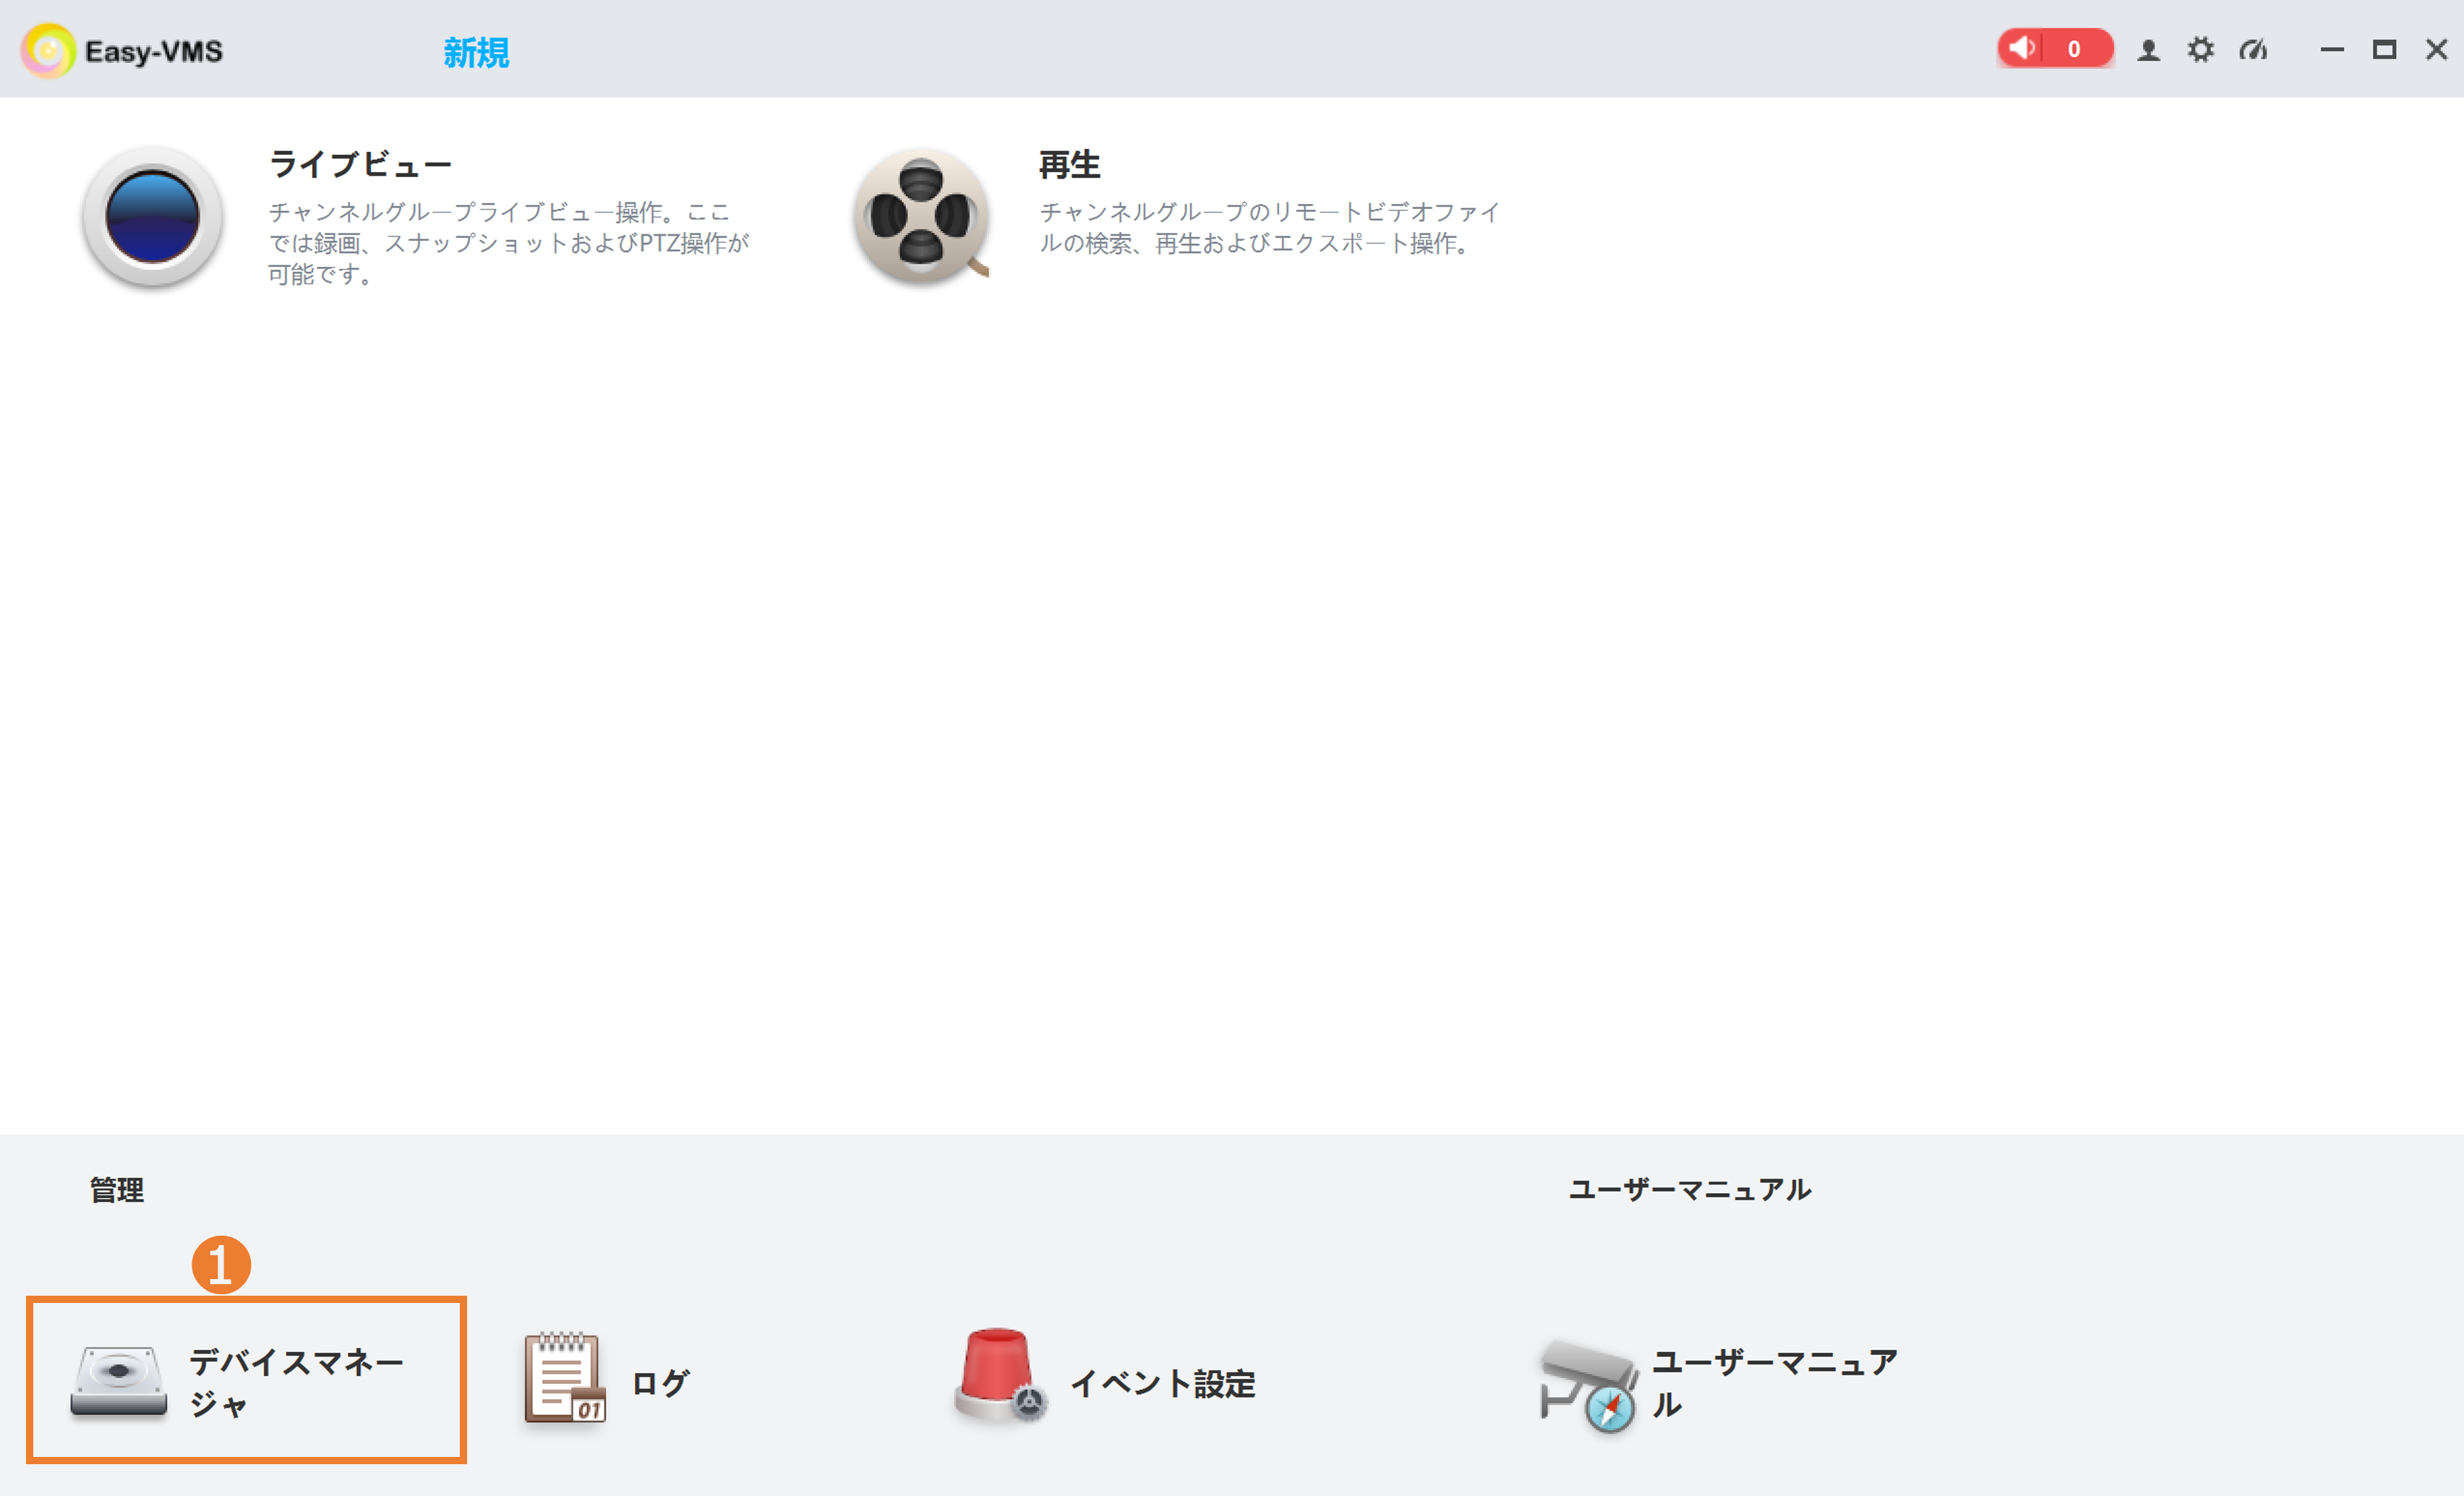Mute alarm sounds via the speaker icon
This screenshot has width=2464, height=1496.
tap(2022, 48)
